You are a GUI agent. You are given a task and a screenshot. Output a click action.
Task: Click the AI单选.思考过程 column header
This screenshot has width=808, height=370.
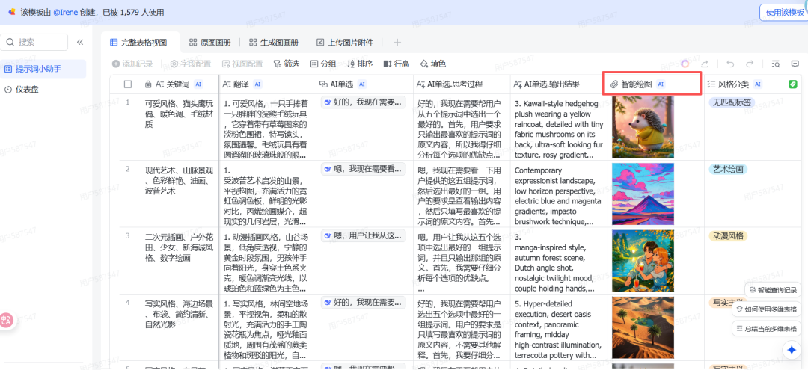(x=462, y=84)
